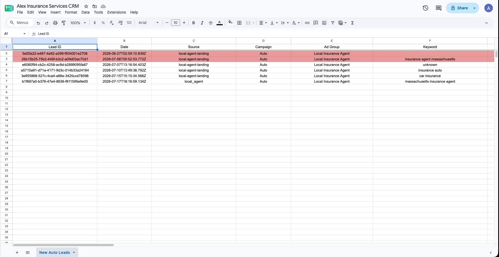Open version history clock icon
Screen dimensions: 499x257
point(426,8)
